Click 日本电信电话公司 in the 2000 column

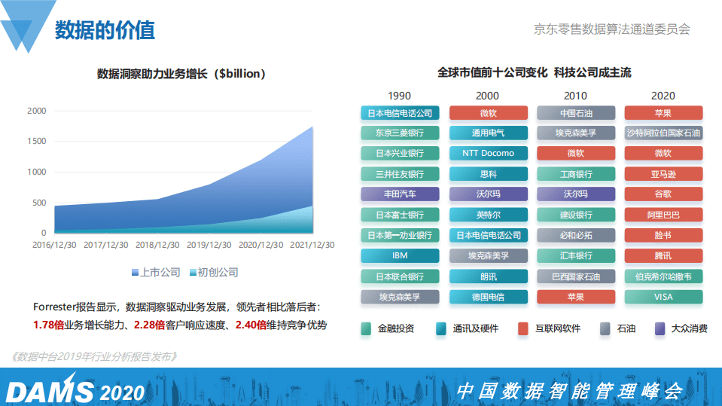tap(488, 235)
